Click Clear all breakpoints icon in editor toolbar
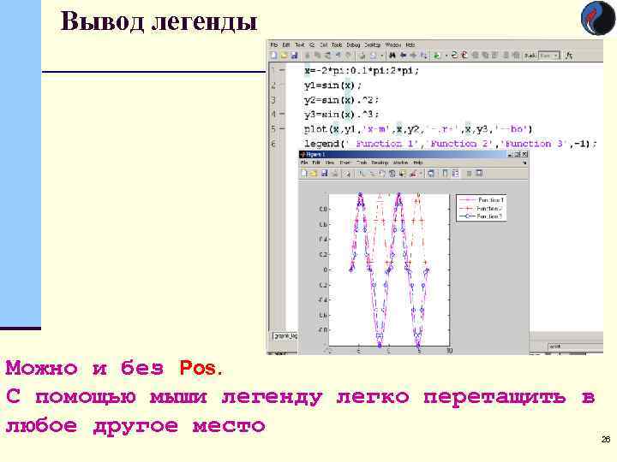 click(464, 56)
